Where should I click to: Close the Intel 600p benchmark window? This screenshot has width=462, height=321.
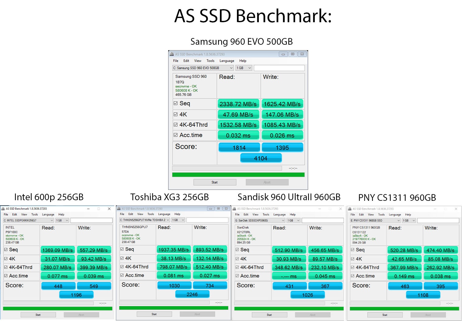109,209
